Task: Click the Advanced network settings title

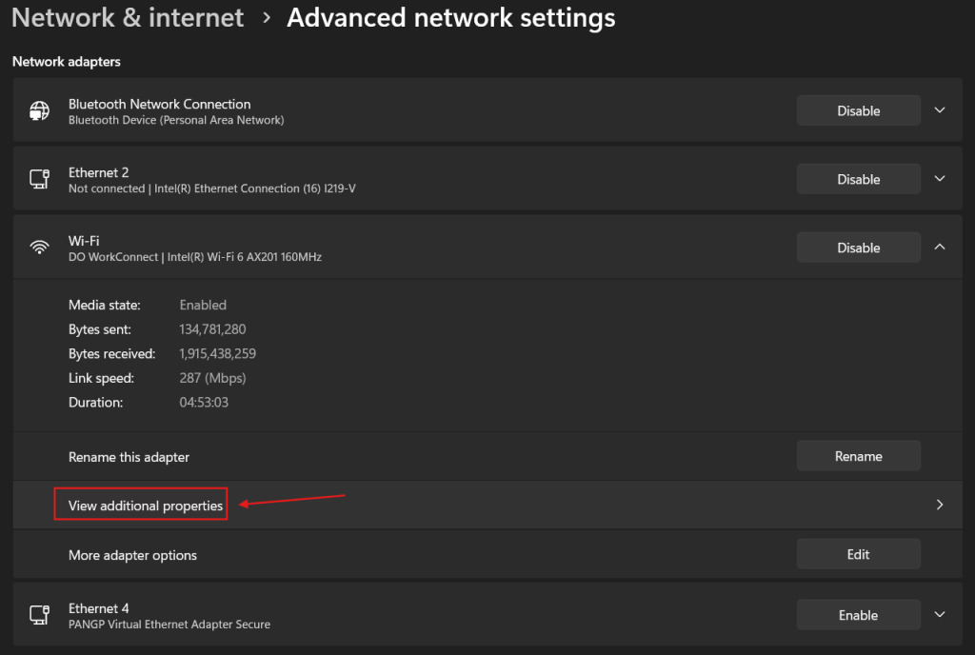Action: tap(450, 17)
